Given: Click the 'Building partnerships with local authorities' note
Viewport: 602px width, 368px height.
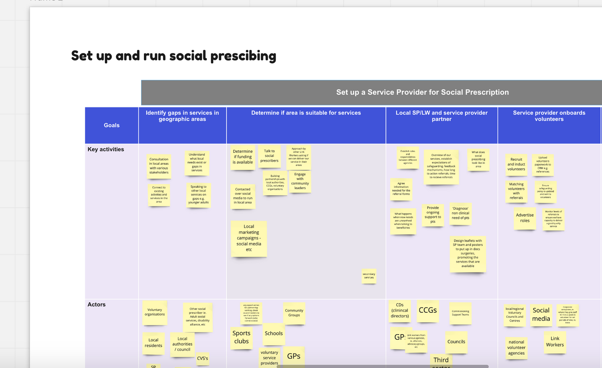Looking at the screenshot, I should 275,183.
